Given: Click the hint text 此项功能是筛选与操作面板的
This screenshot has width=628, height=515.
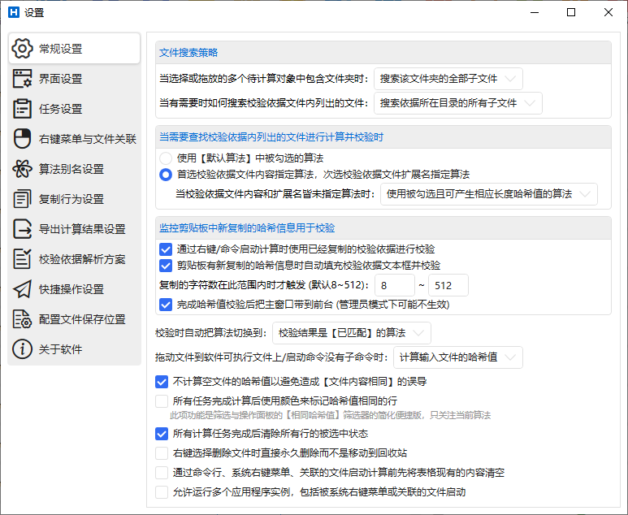Looking at the screenshot, I should 330,415.
